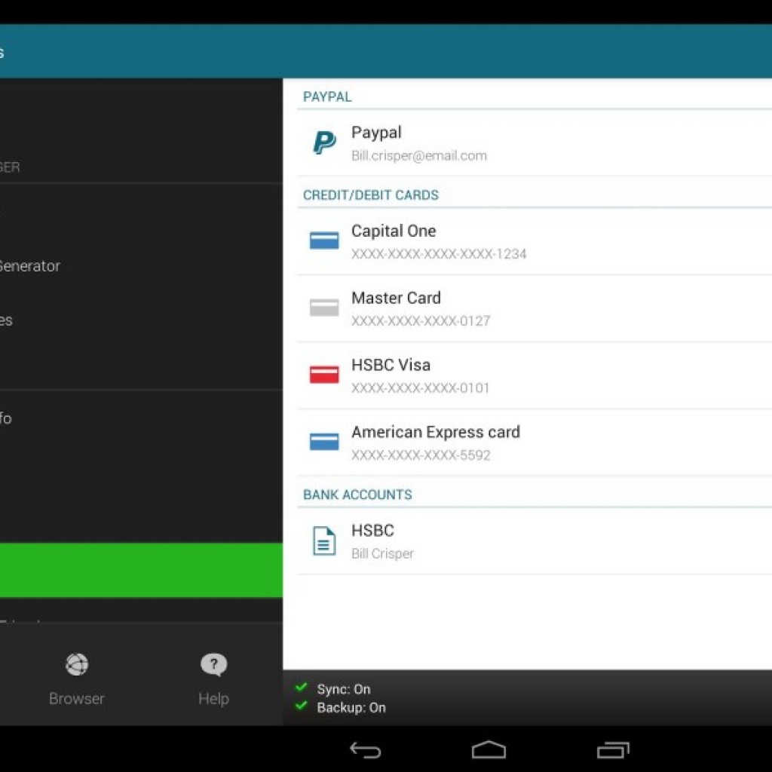Open the Browser globe icon
This screenshot has width=772, height=772.
(77, 665)
